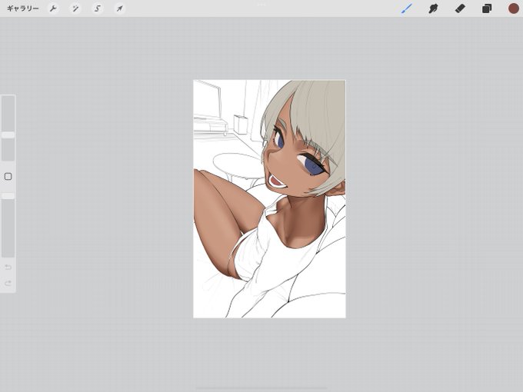
Task: Select the Brush paint tool
Action: point(407,8)
